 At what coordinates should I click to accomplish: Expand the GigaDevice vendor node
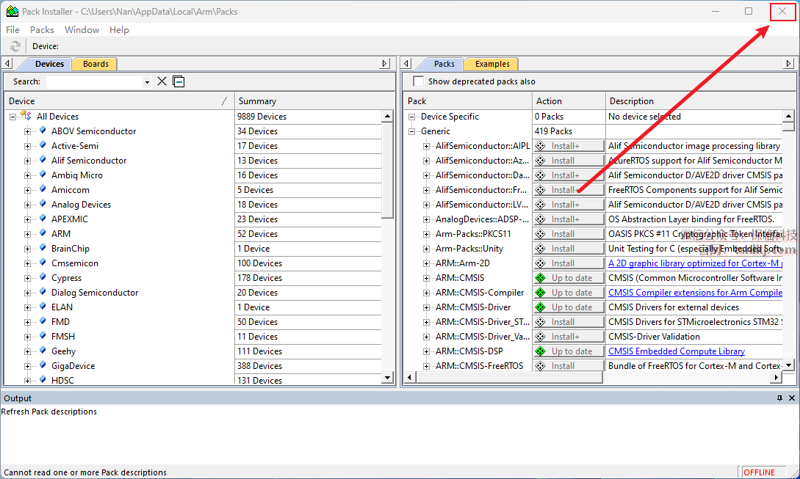coord(28,366)
